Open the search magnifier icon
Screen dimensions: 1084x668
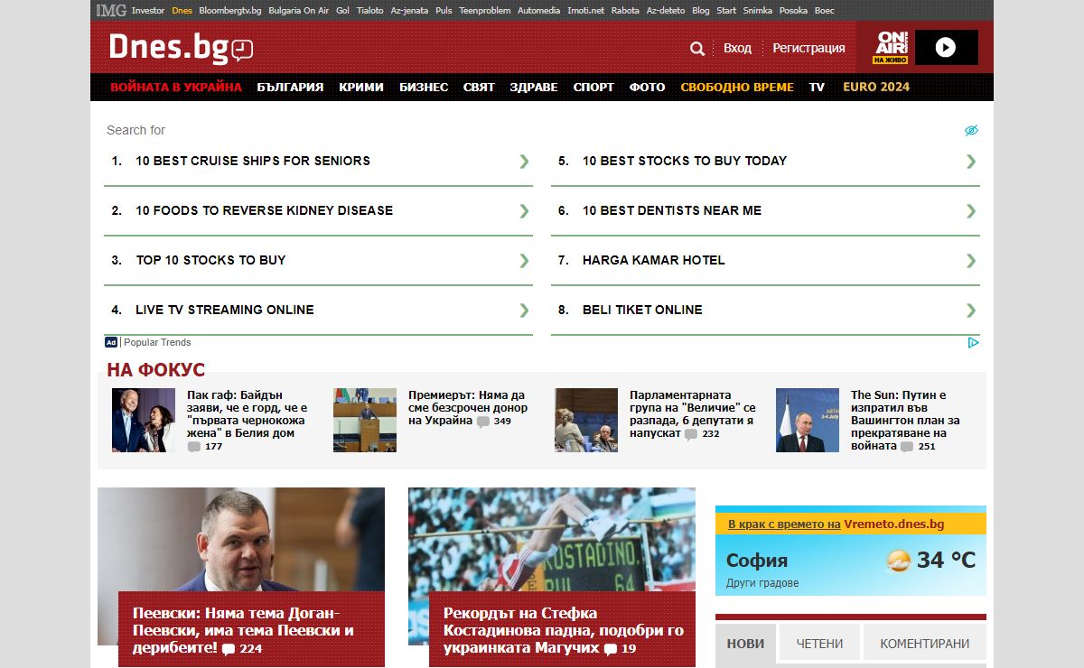click(697, 49)
